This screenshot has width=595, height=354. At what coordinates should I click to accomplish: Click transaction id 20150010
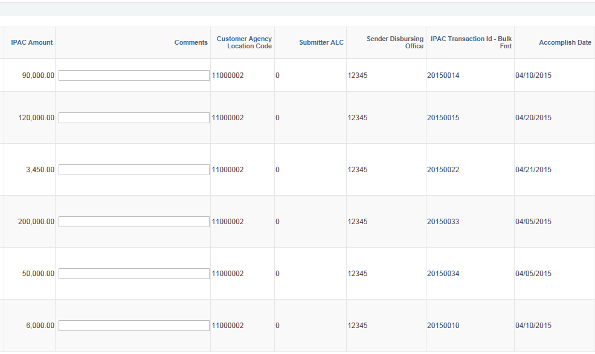point(445,325)
